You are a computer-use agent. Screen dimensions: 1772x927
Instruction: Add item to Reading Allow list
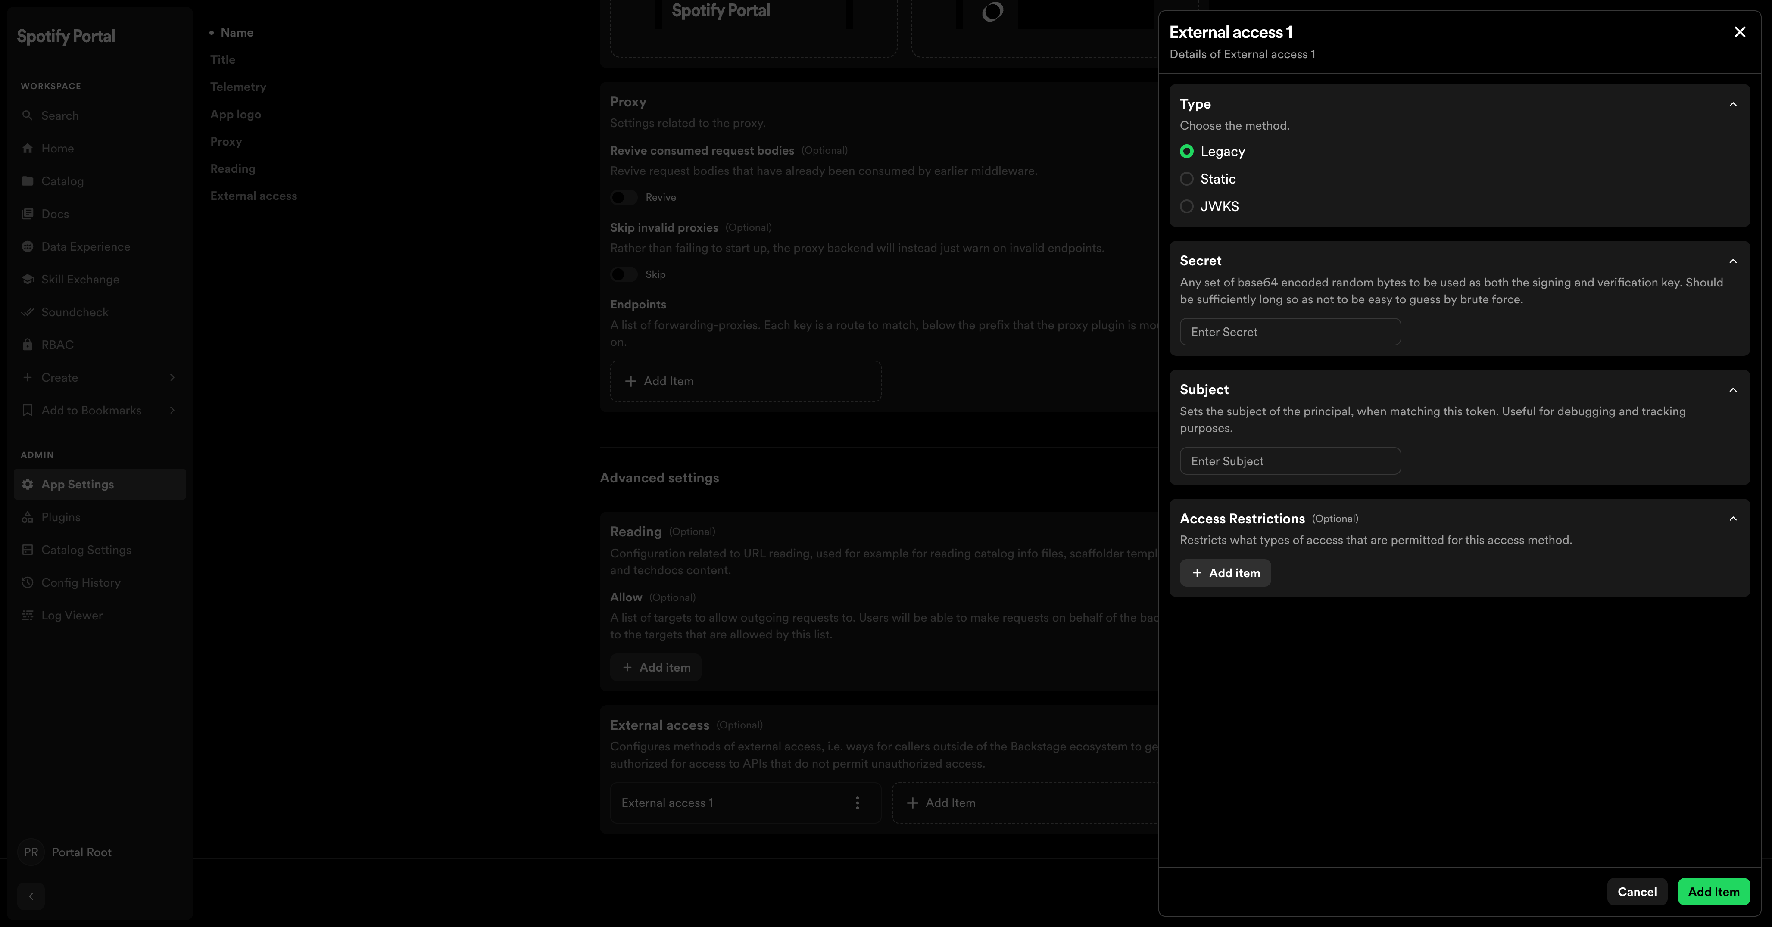[655, 667]
